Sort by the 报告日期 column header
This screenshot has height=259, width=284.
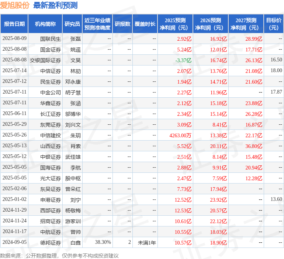[x=14, y=24]
